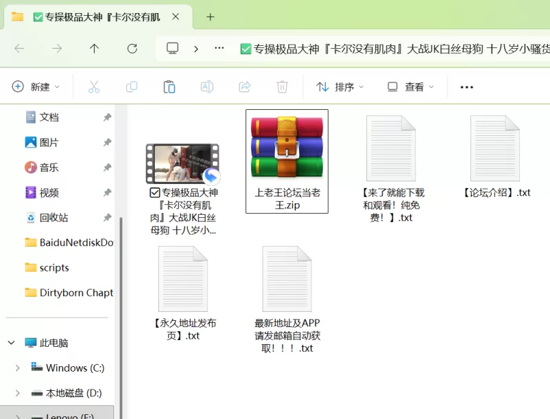
Task: Click the Delete trash can icon
Action: pos(282,87)
